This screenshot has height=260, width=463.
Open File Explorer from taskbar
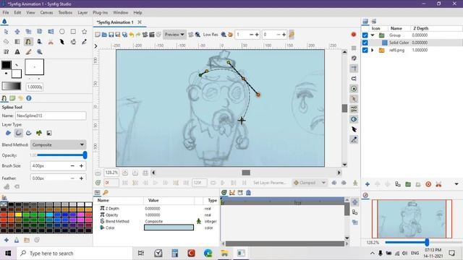[x=224, y=253]
